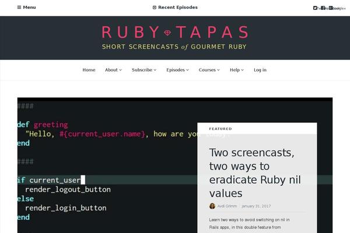
Task: Click the 'Learn two ways to avoid' excerpt
Action: click(249, 224)
